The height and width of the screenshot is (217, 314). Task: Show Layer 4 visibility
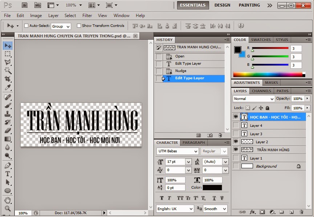coord(236,125)
